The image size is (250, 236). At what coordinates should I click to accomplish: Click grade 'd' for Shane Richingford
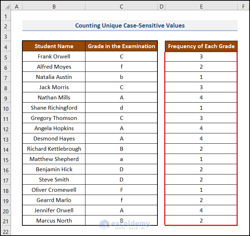tap(121, 108)
